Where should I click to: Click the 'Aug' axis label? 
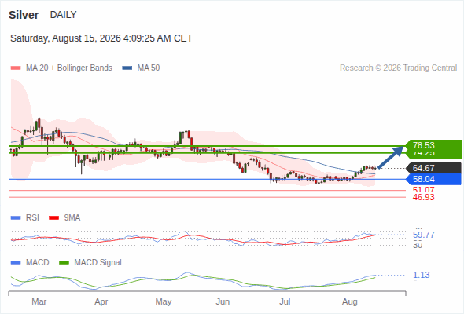coord(350,301)
